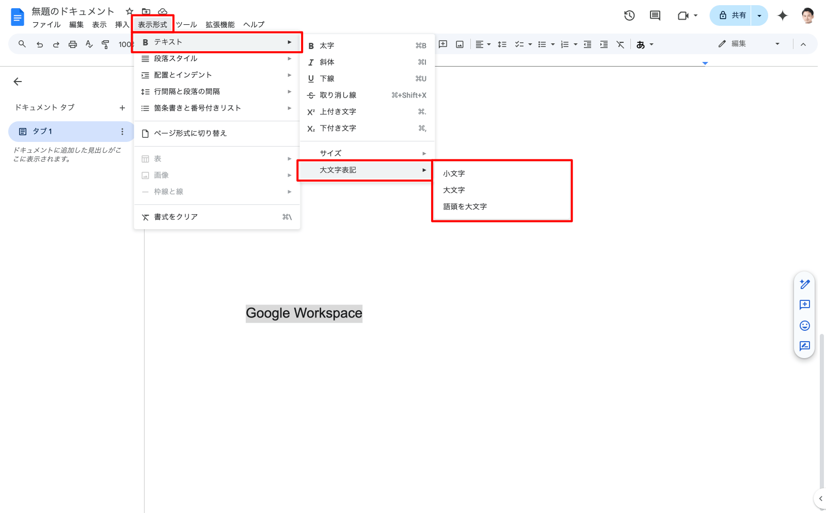The height and width of the screenshot is (513, 826).
Task: Apply 上付き文字 superscript
Action: coord(367,111)
